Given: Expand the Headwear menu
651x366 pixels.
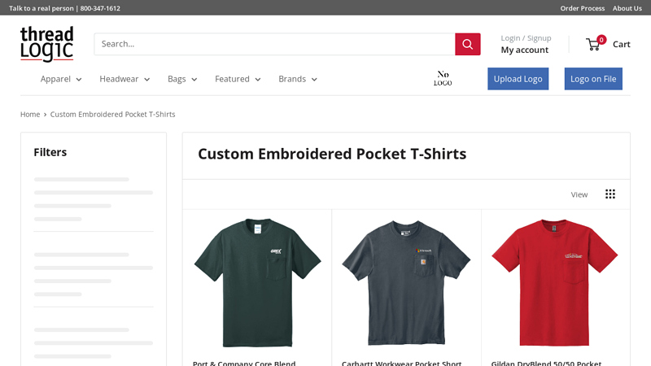Looking at the screenshot, I should pyautogui.click(x=125, y=79).
